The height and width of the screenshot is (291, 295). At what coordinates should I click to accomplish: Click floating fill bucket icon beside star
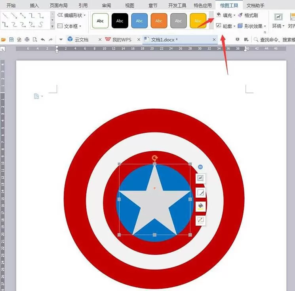pos(200,206)
